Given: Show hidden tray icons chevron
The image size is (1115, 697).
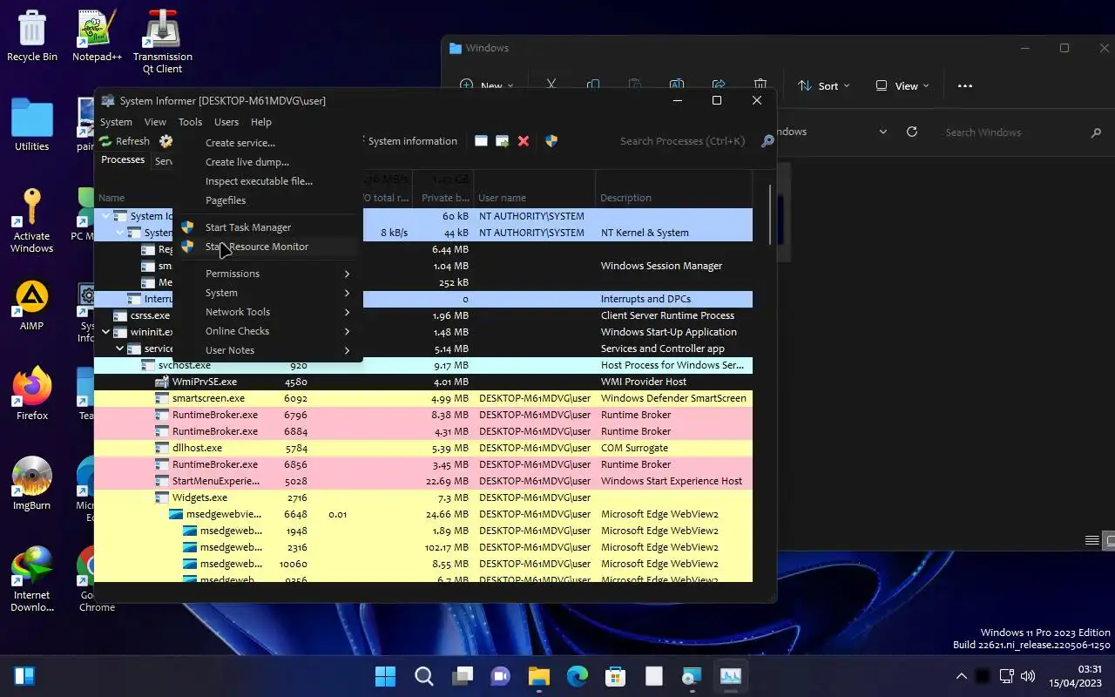Looking at the screenshot, I should tap(962, 676).
